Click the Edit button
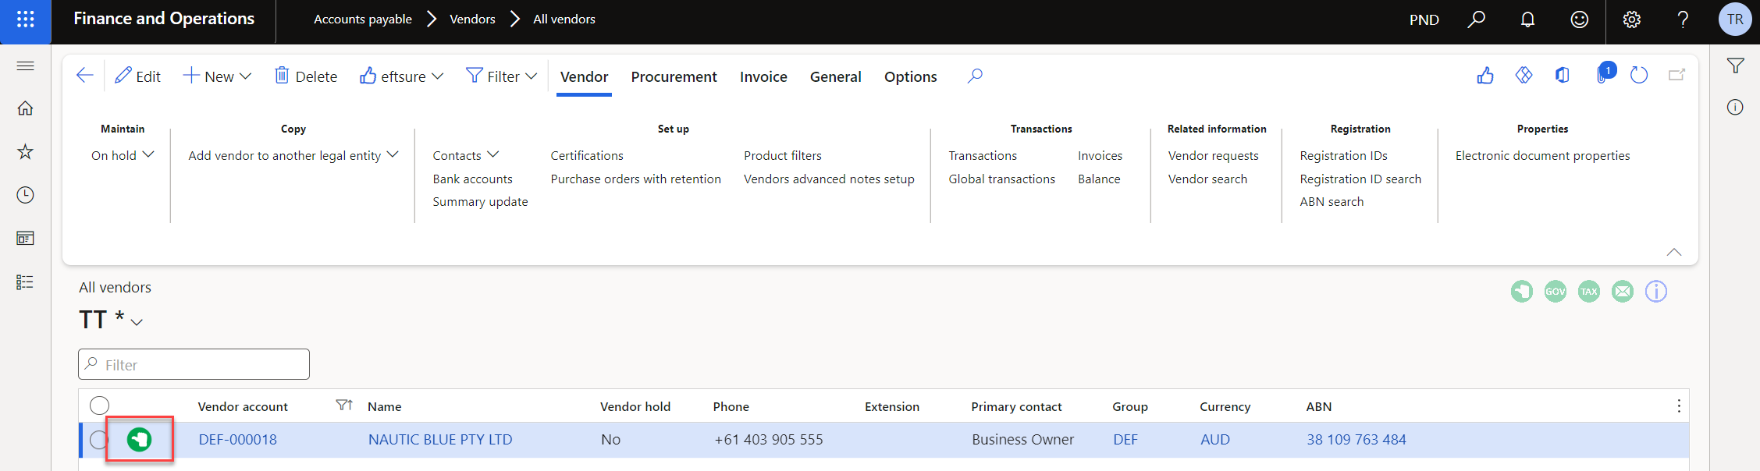Viewport: 1760px width, 471px height. click(137, 76)
